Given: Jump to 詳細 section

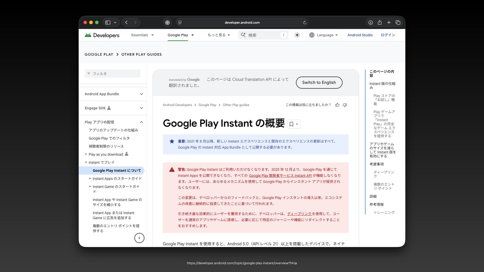Looking at the screenshot, I should click(373, 196).
